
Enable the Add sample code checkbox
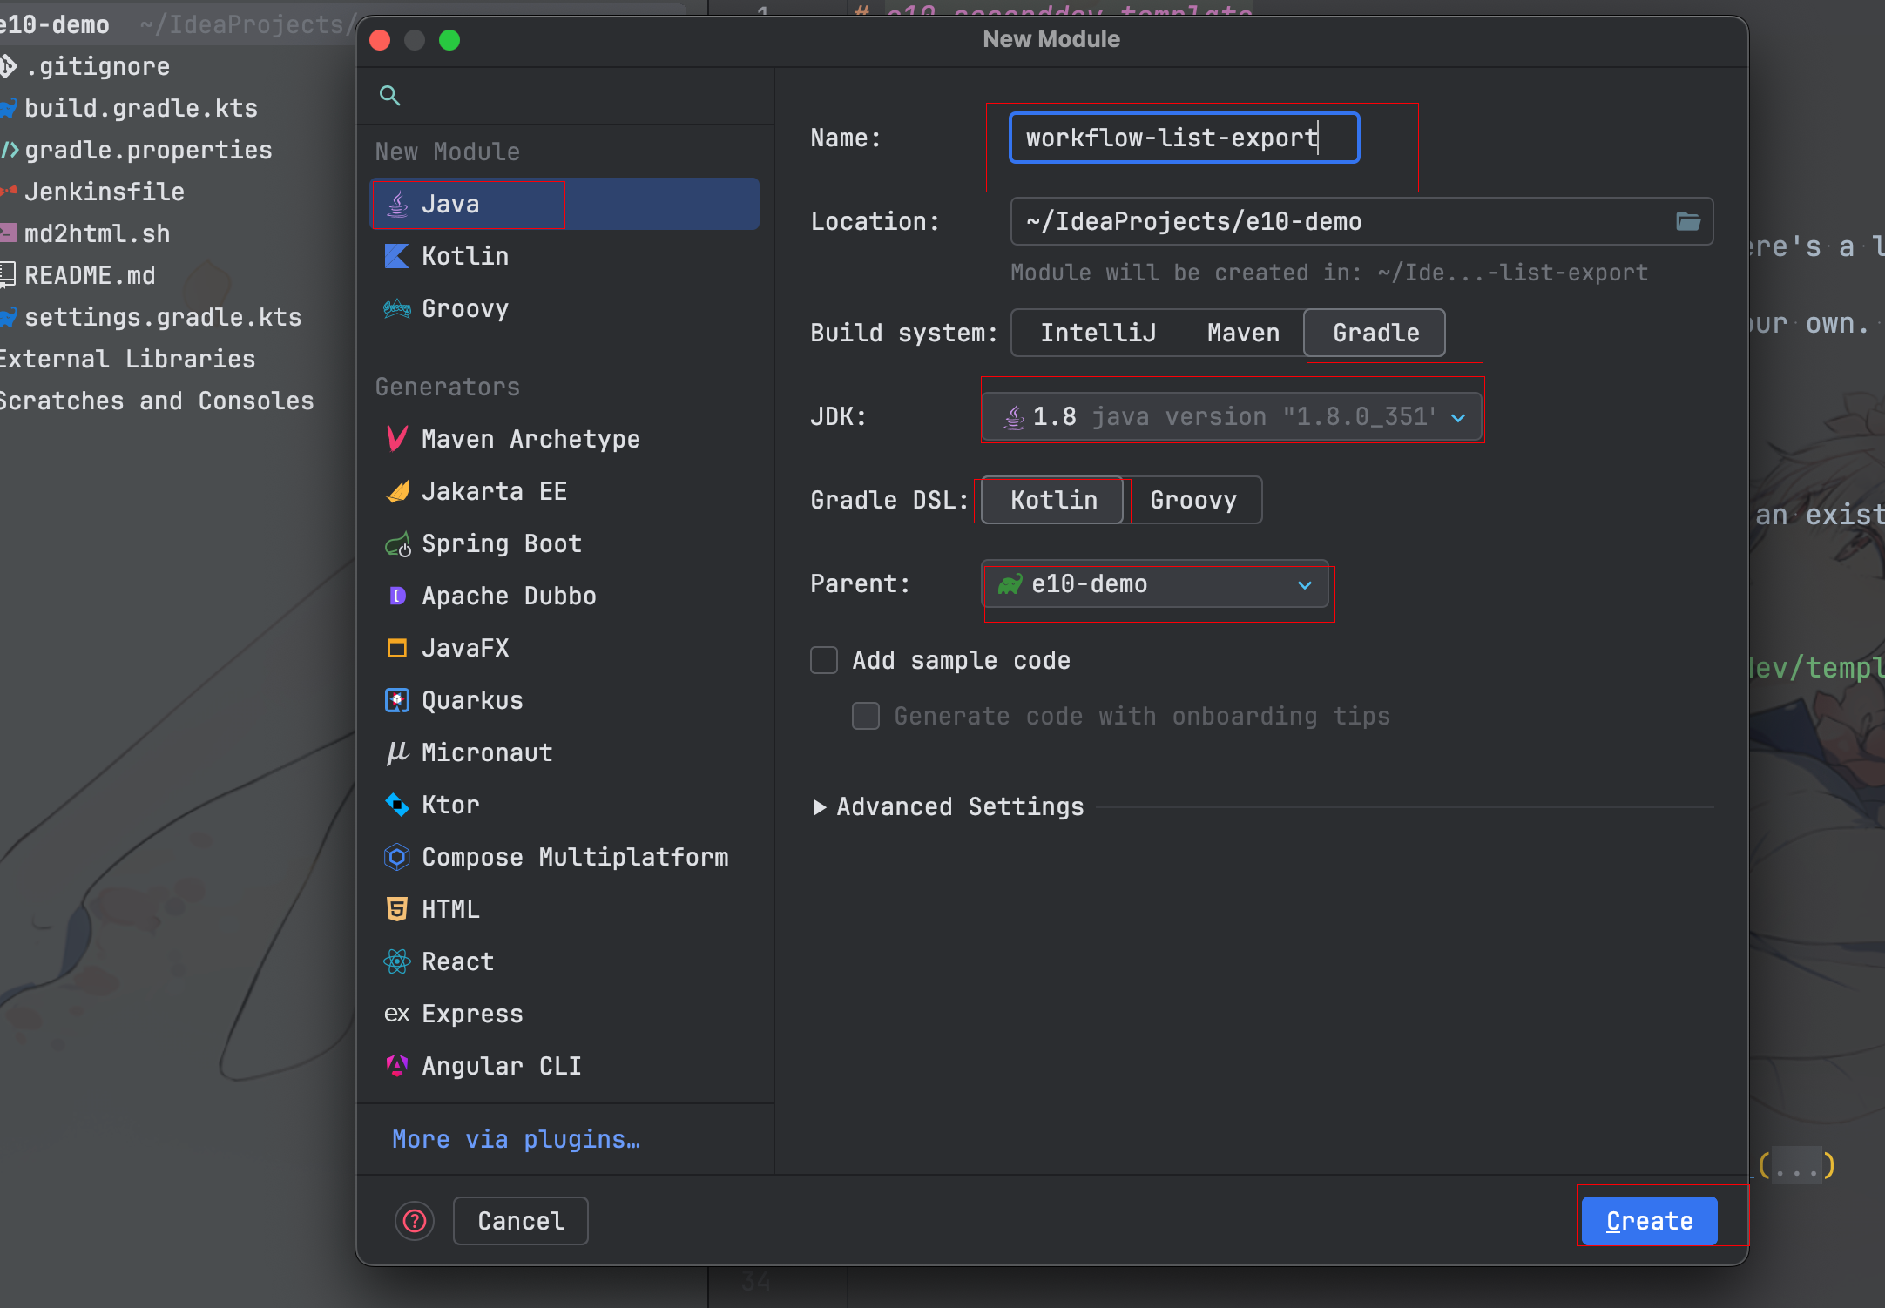[824, 660]
